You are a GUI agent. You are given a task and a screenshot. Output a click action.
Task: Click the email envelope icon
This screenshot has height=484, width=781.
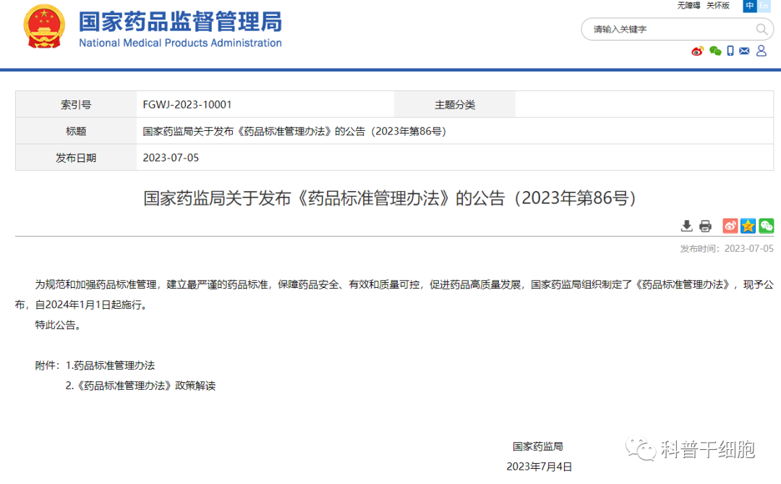(x=744, y=51)
